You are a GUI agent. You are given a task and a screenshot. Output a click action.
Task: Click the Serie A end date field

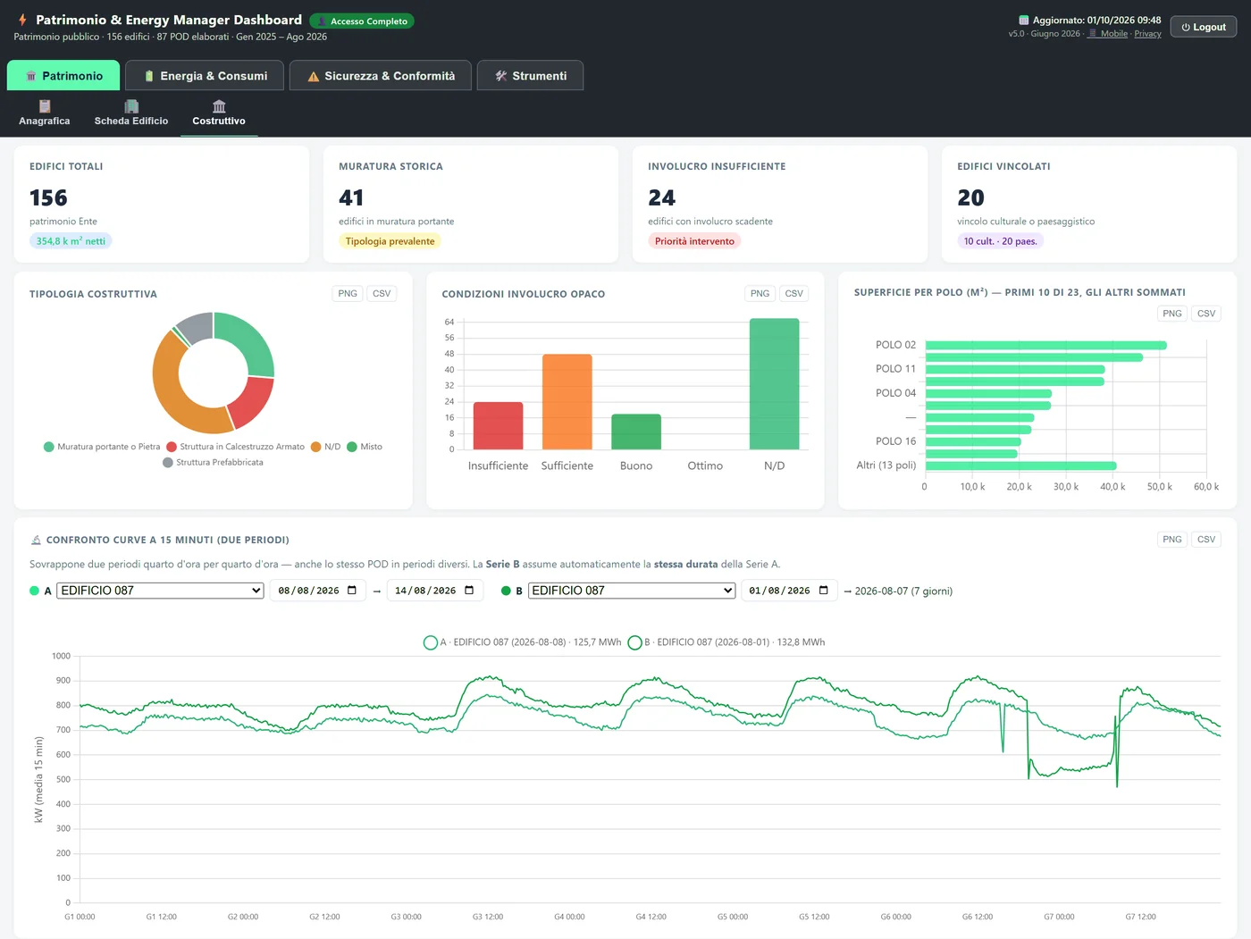(435, 591)
